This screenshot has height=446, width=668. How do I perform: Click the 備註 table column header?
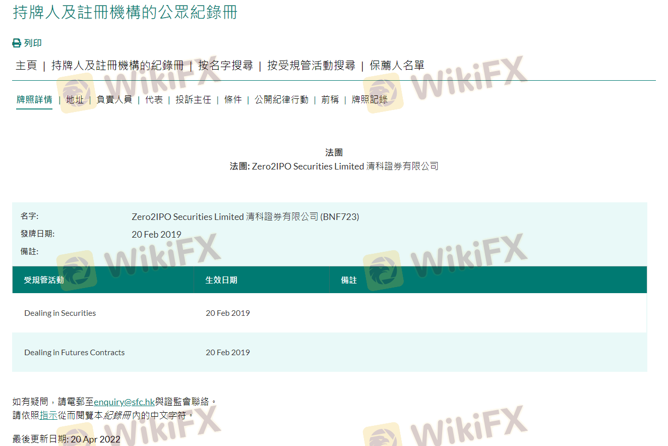[x=349, y=280]
